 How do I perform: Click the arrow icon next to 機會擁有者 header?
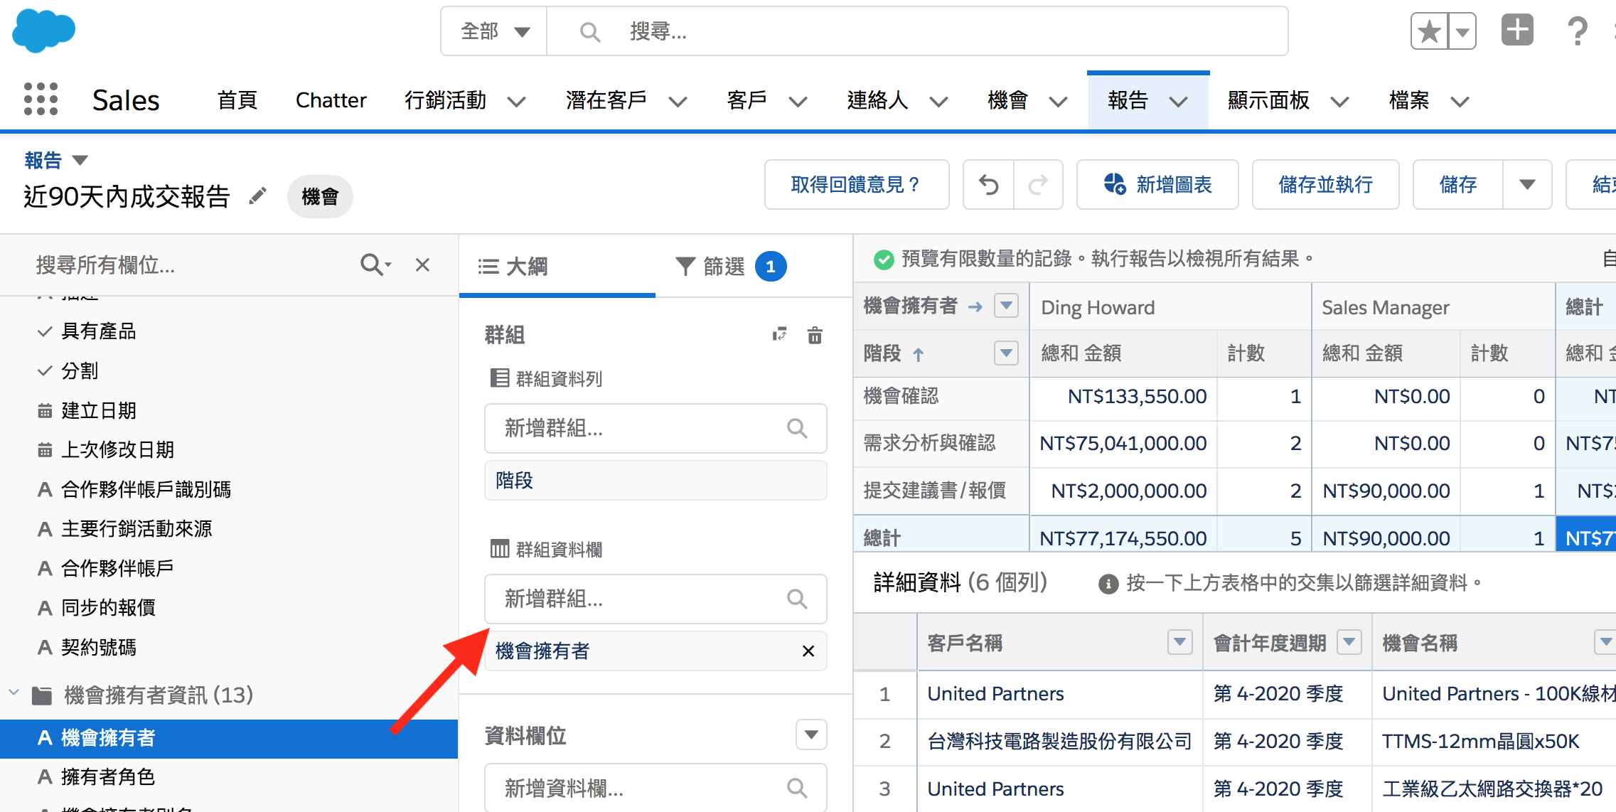(975, 306)
